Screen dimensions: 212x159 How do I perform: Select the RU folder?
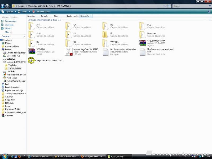[x=41, y=43]
